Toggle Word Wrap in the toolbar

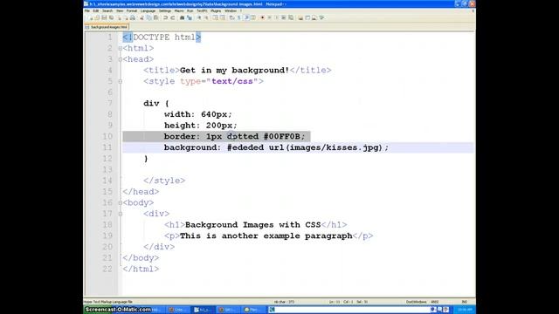click(x=231, y=17)
